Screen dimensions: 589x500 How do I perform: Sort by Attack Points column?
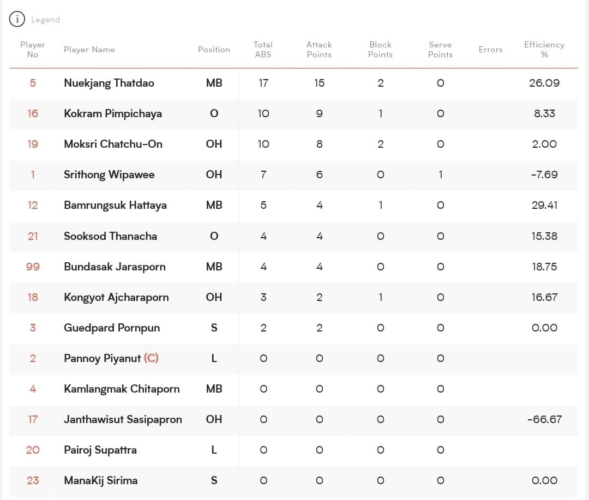click(x=319, y=50)
